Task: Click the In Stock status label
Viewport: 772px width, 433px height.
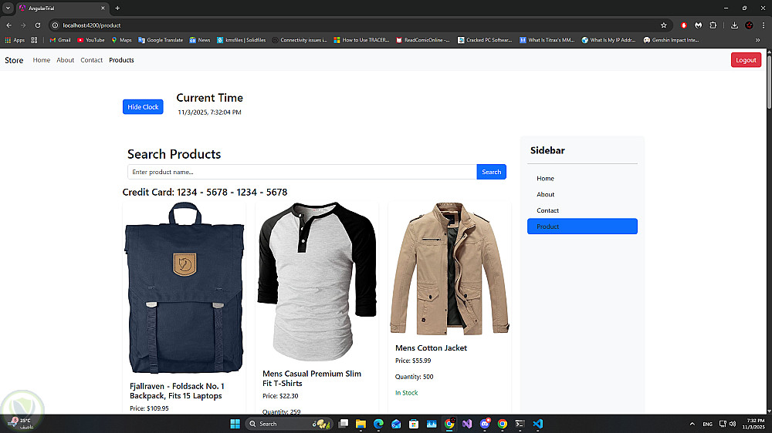Action: [x=406, y=393]
